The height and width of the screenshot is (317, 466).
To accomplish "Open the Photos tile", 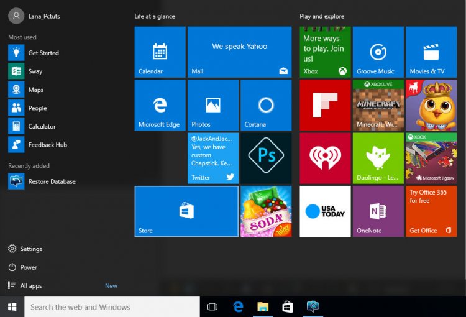I will (x=212, y=105).
